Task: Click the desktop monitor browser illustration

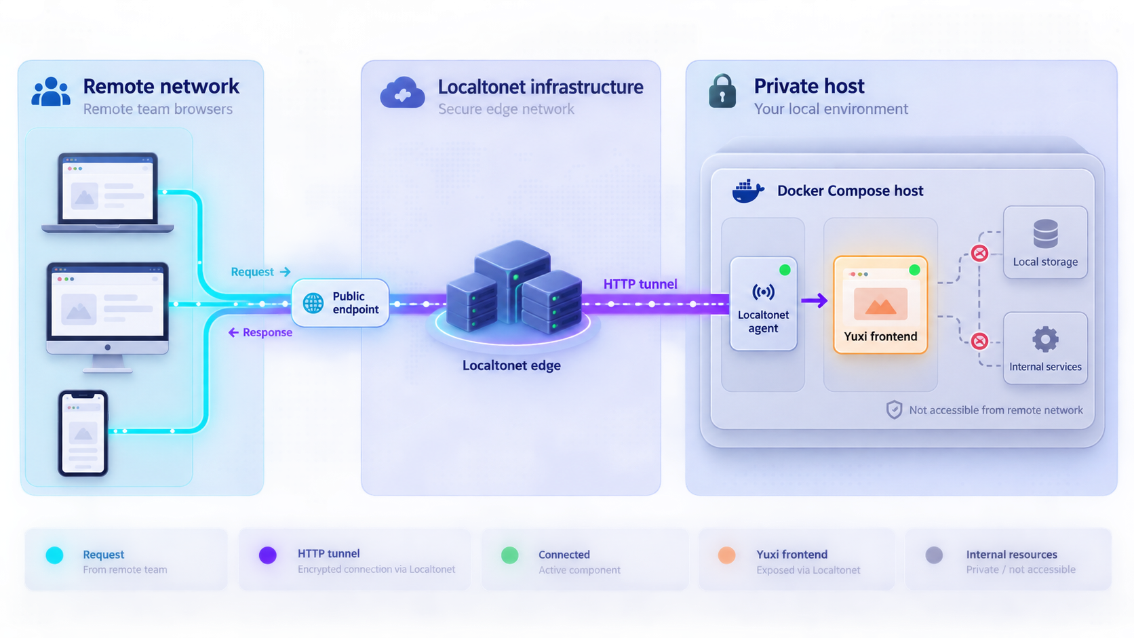Action: (107, 317)
